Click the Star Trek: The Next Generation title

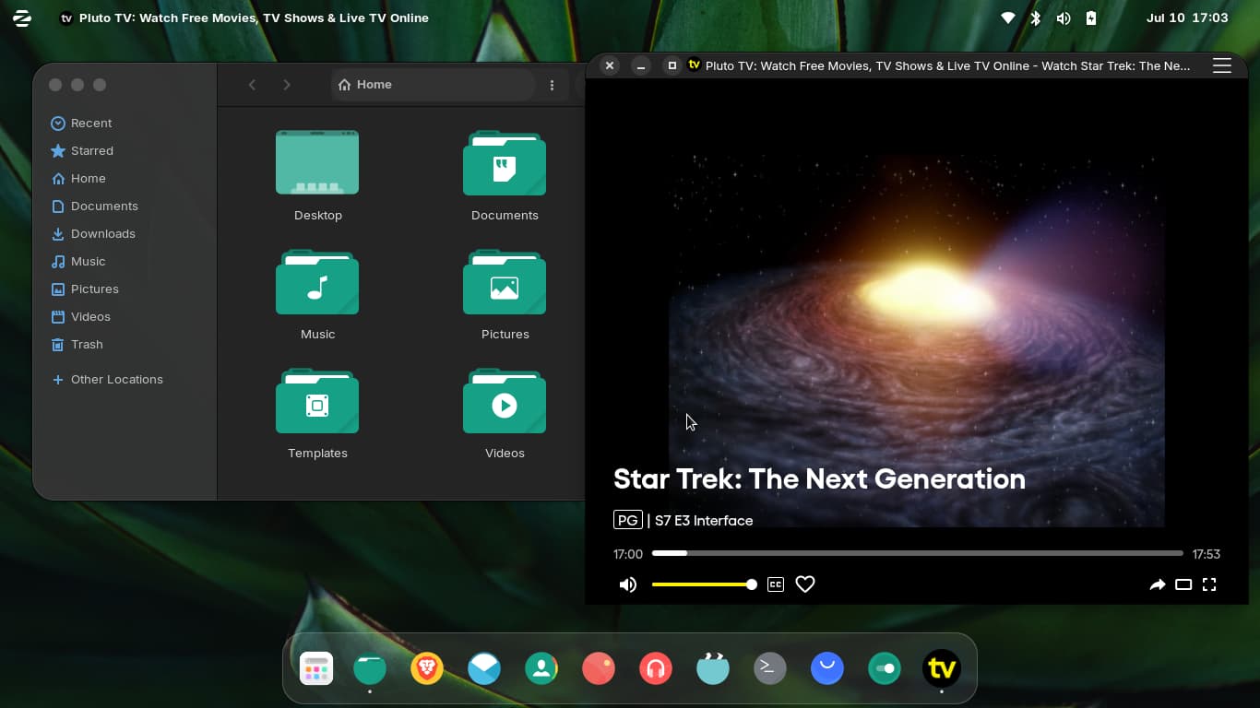pyautogui.click(x=819, y=478)
